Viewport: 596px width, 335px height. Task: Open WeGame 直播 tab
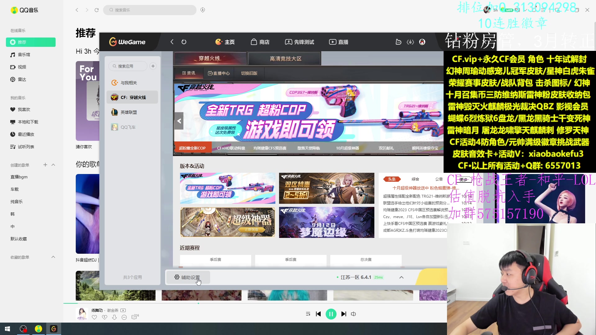[339, 42]
